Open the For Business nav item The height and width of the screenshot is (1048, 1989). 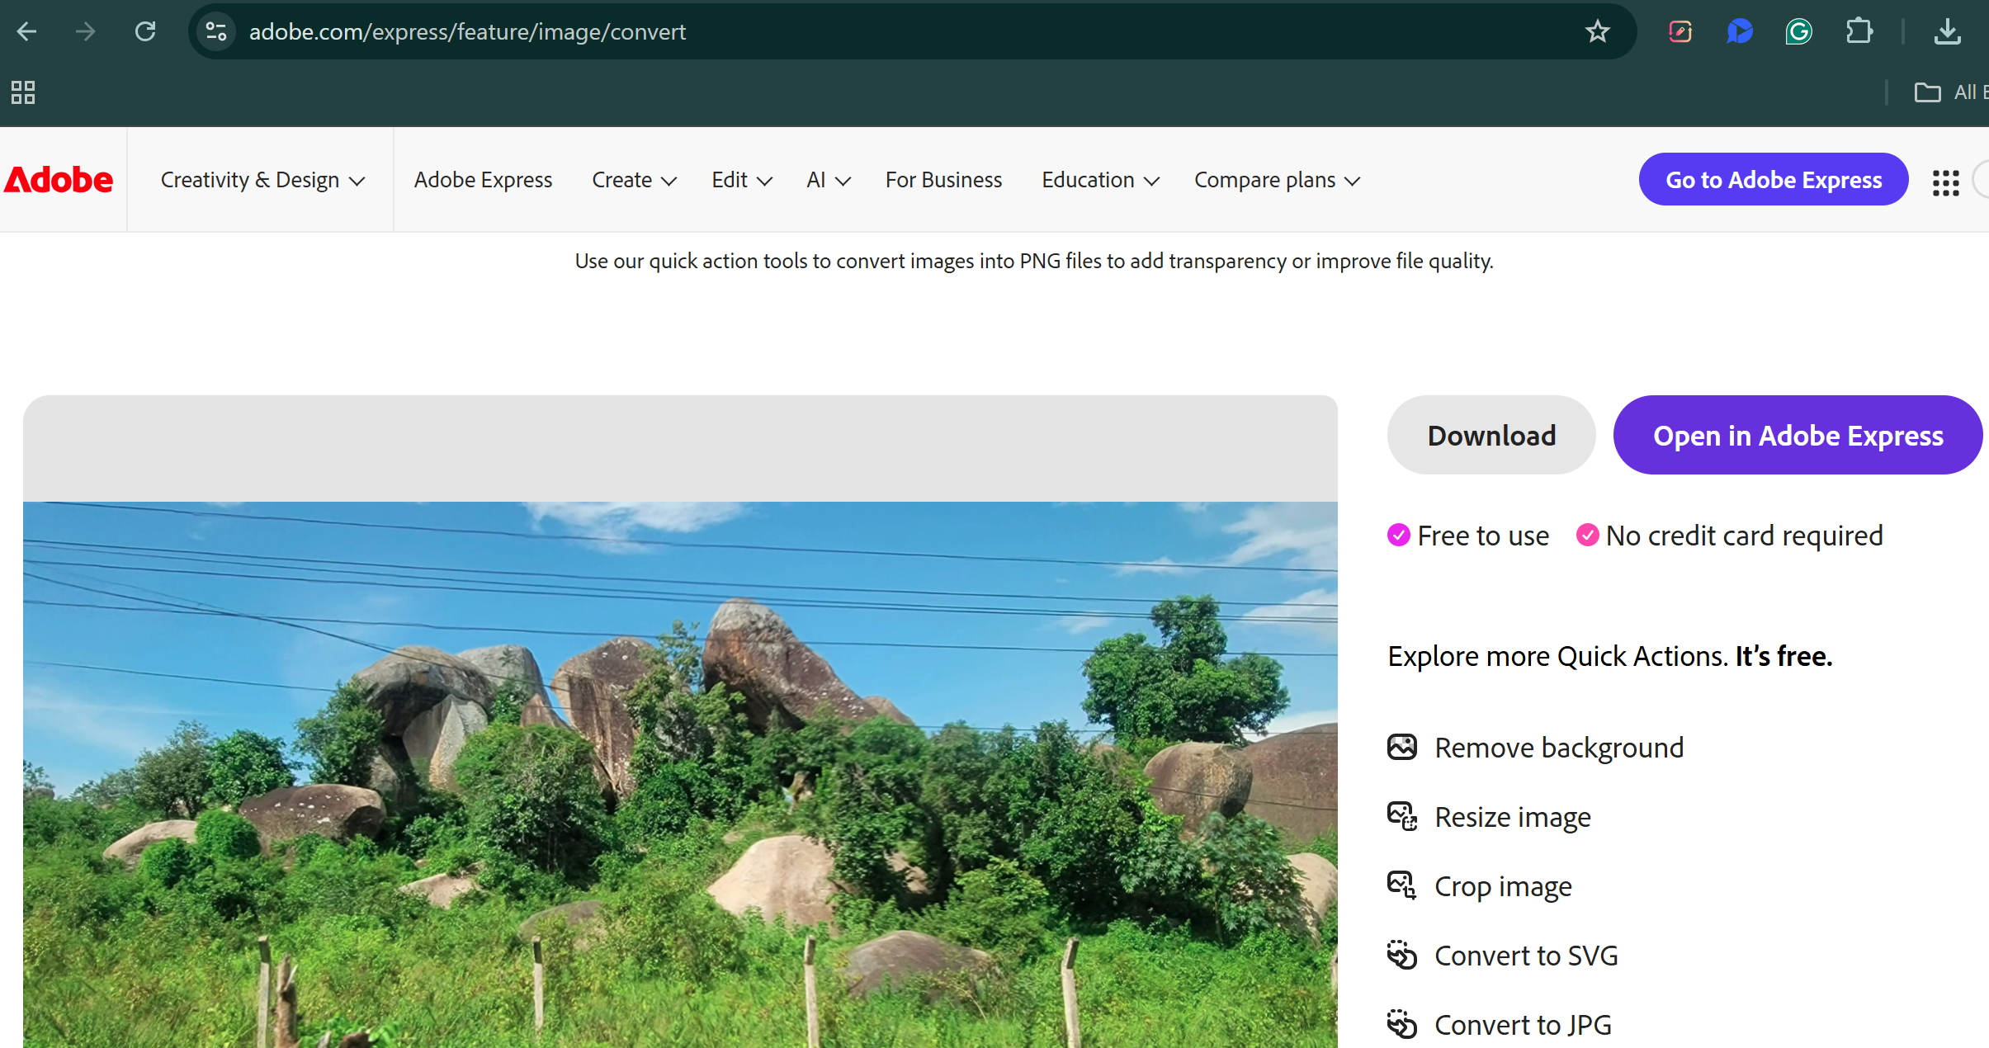tap(943, 180)
